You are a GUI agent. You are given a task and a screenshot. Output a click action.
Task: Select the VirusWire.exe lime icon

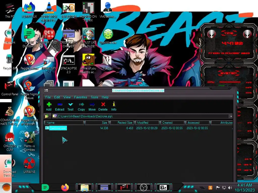click(x=108, y=36)
